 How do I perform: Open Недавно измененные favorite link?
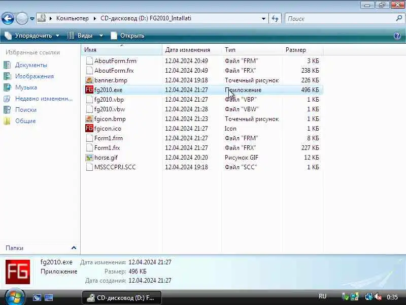click(x=44, y=98)
